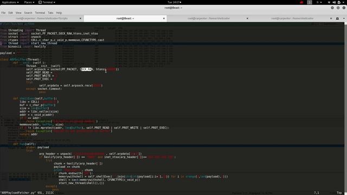Open the Applications menu in top panel
The image size is (347, 195).
10,2
